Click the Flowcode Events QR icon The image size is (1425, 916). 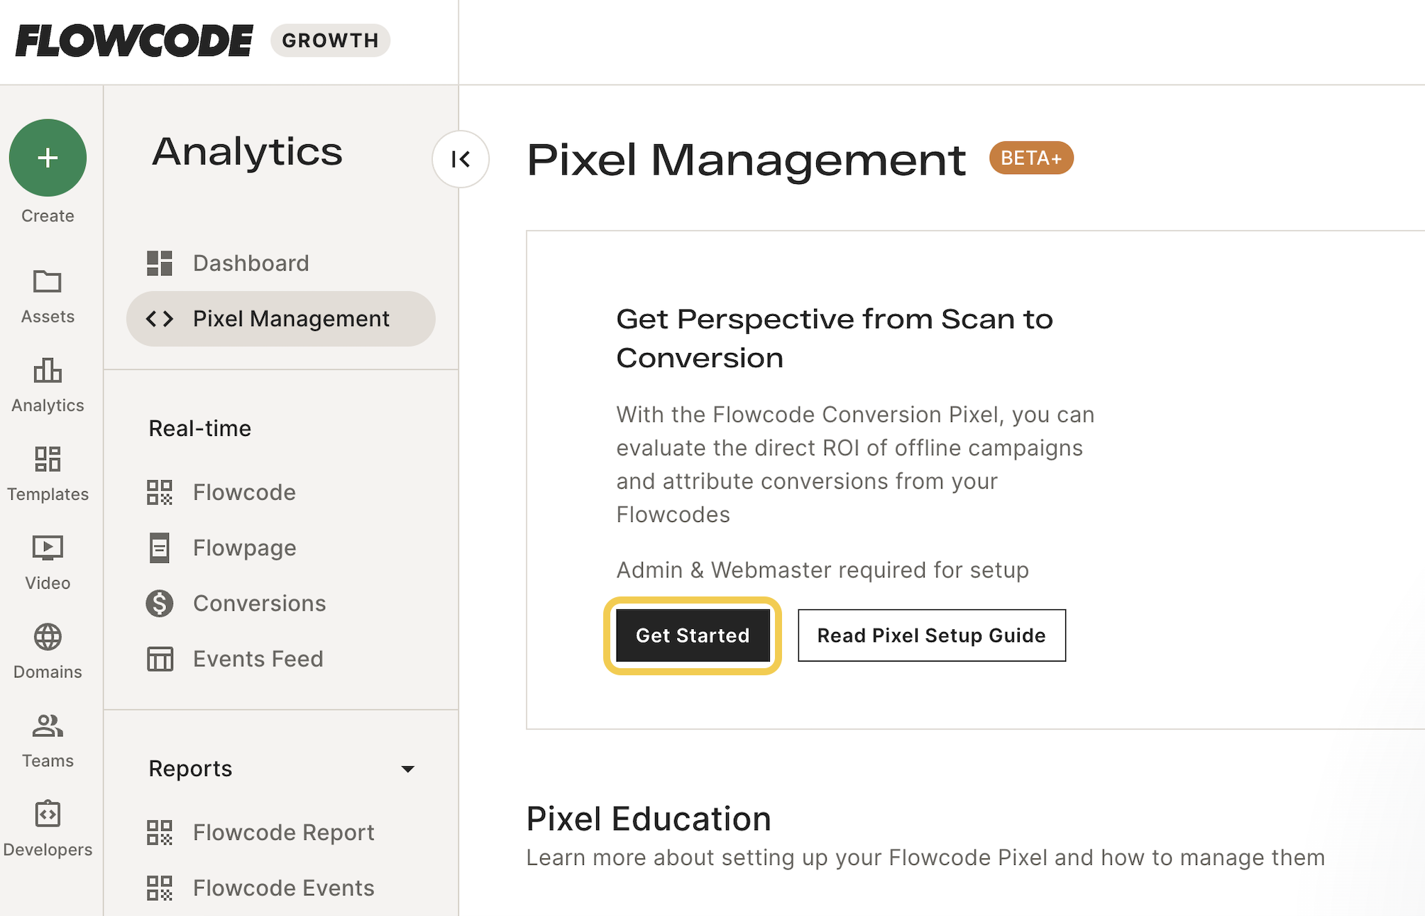(160, 888)
